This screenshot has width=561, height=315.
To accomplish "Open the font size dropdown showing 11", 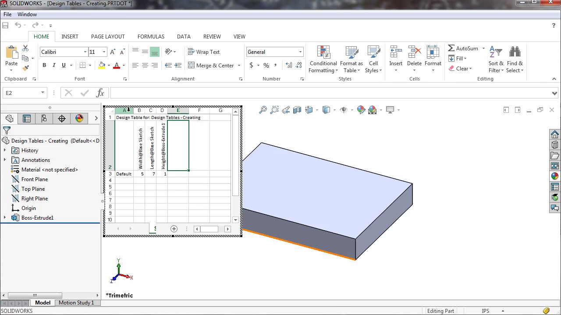I will (x=104, y=52).
